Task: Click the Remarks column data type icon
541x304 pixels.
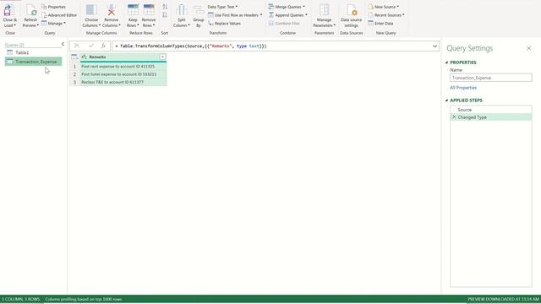Action: [85, 57]
